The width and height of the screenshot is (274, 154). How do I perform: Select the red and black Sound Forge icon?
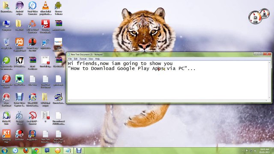click(x=33, y=44)
